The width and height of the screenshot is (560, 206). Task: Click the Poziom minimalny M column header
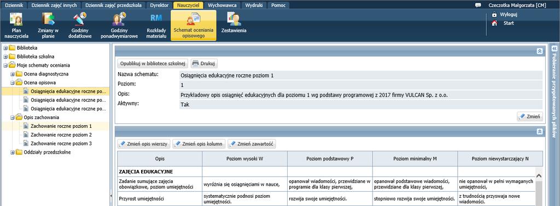click(415, 158)
